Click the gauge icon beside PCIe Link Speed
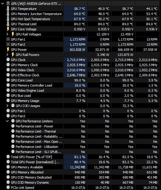This screenshot has width=161, height=190. (x=8, y=187)
